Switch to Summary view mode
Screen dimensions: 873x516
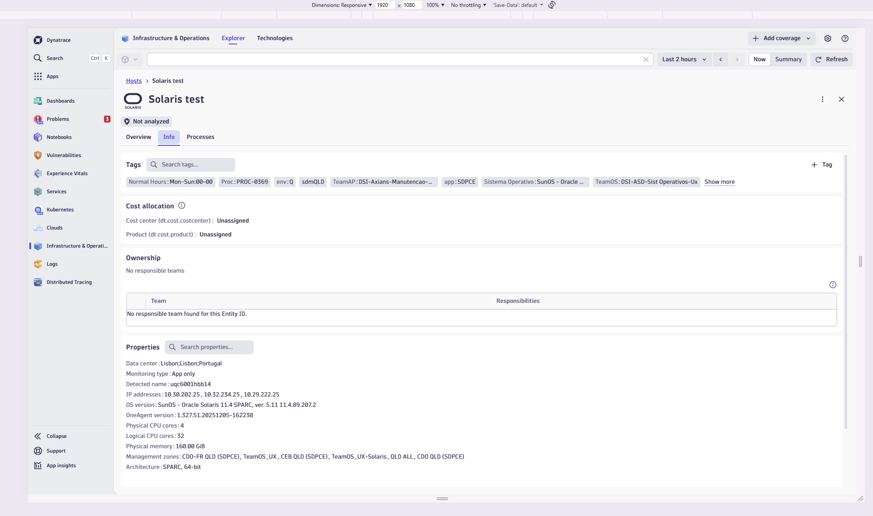click(788, 59)
